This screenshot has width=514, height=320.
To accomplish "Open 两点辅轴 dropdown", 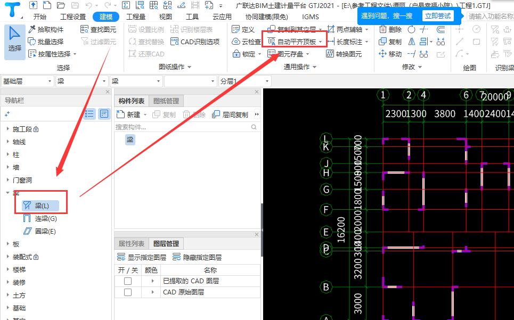I will pyautogui.click(x=366, y=30).
